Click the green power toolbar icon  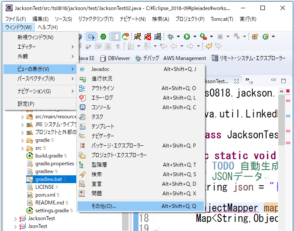pyautogui.click(x=103, y=37)
